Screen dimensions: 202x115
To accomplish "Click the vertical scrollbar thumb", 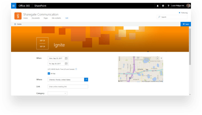I will tap(190, 46).
